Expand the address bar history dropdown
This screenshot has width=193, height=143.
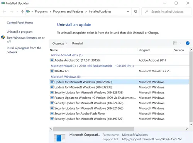[x=128, y=12]
